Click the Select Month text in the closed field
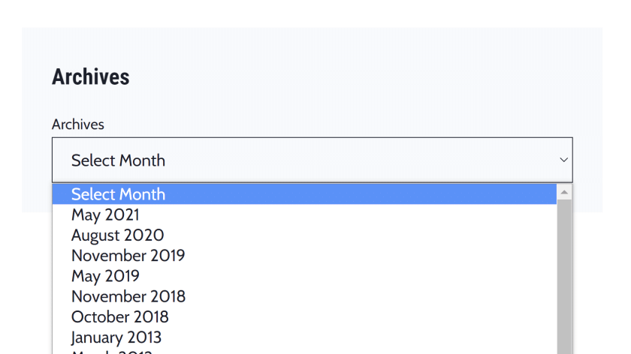 tap(118, 160)
